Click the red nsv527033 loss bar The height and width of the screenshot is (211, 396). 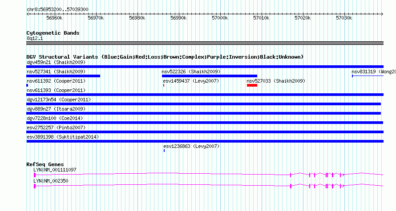click(252, 85)
